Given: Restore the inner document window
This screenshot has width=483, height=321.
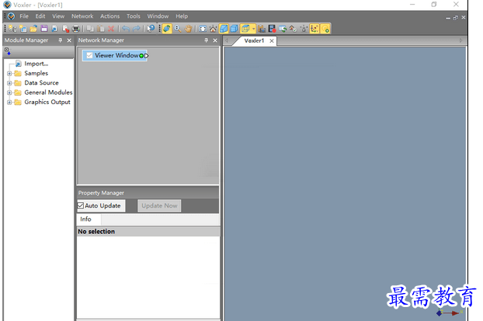Looking at the screenshot, I should (x=456, y=18).
